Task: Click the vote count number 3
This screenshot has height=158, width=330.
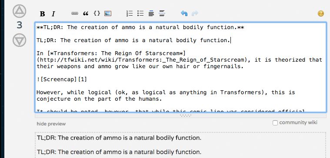Action: tap(20, 25)
